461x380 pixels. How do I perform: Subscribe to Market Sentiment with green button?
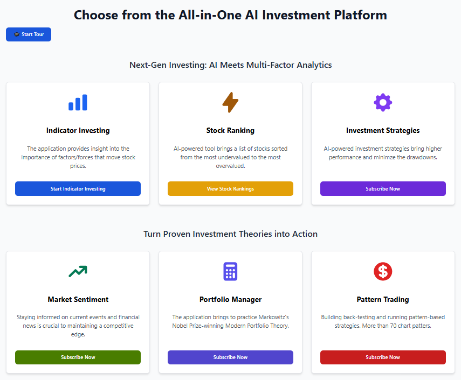coord(78,357)
